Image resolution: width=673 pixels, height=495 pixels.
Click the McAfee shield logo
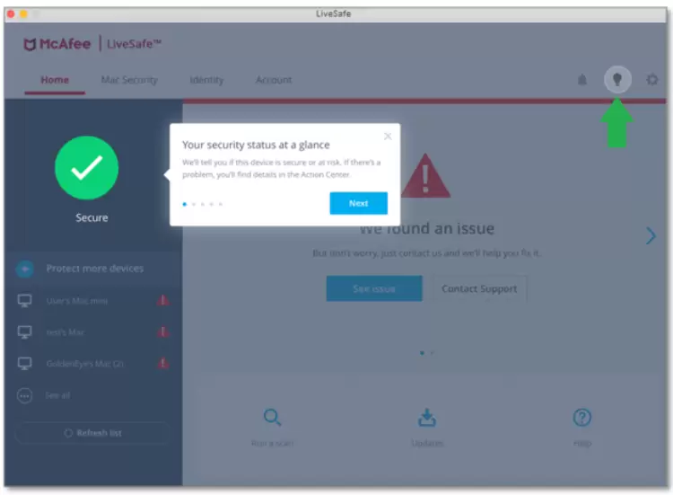(30, 44)
